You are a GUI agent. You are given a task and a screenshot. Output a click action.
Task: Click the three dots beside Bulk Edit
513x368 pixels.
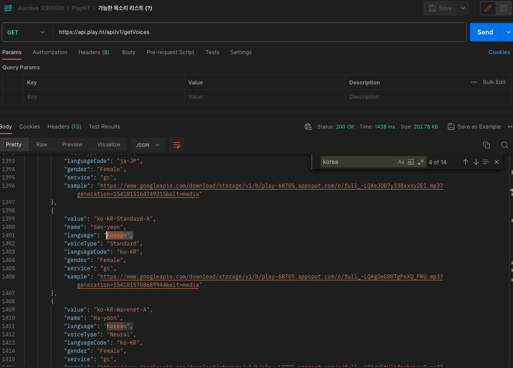pos(474,82)
